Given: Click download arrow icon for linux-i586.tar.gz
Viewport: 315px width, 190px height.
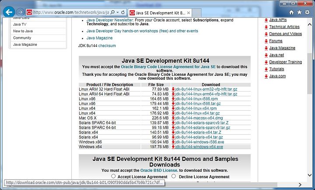Looking at the screenshot, I should coord(173,104).
